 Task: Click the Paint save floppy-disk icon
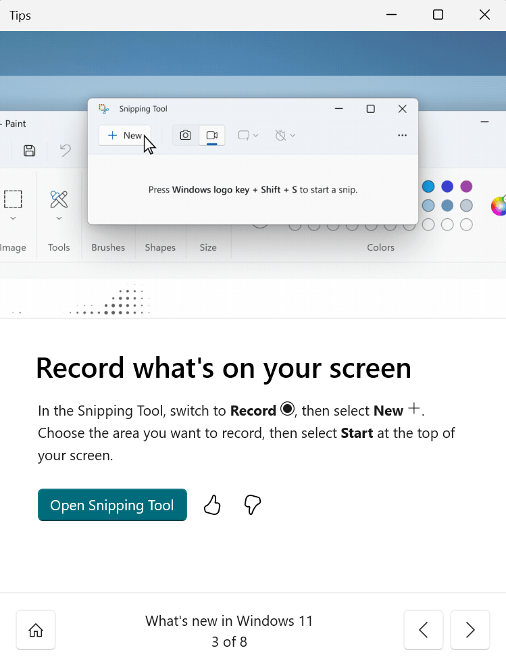coord(29,151)
